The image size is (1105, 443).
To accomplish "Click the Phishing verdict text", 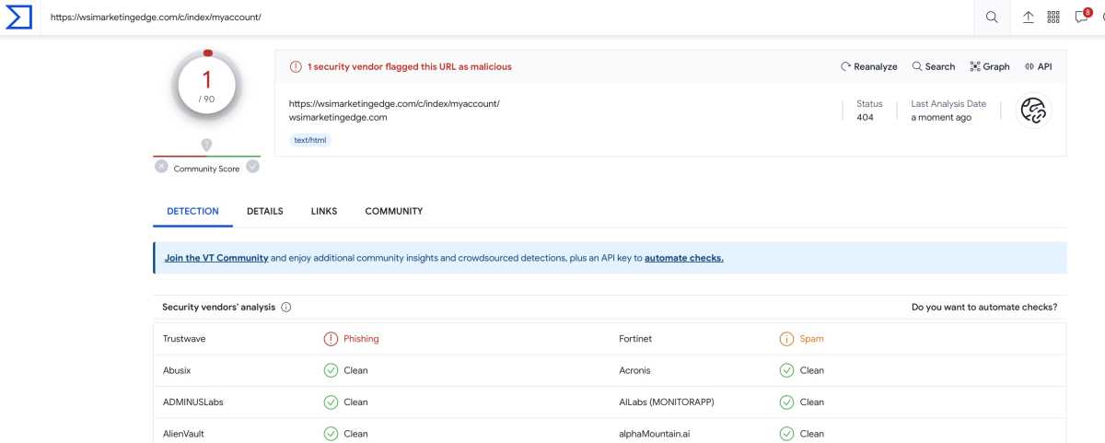I will click(361, 339).
